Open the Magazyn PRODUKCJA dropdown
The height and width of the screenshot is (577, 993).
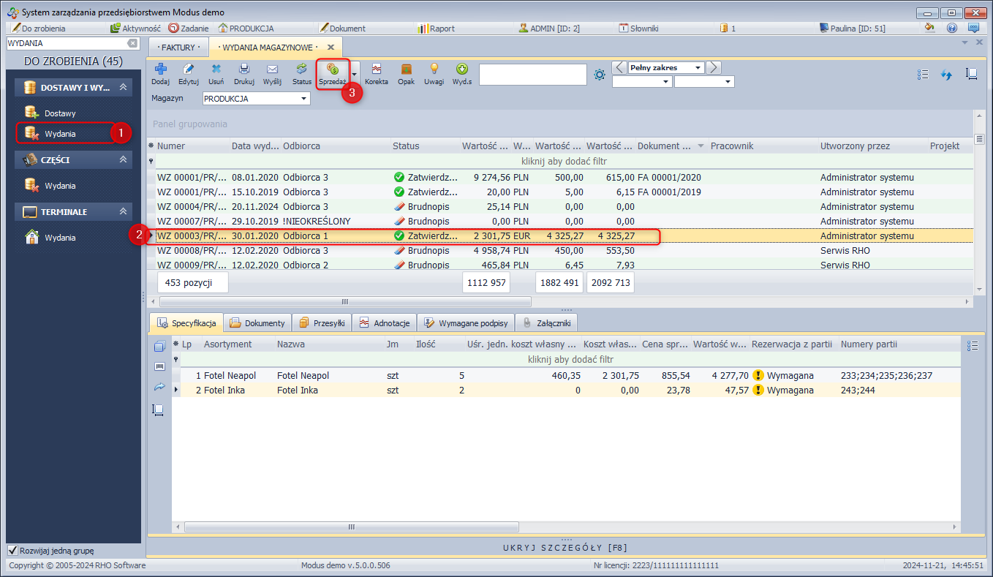(x=304, y=99)
